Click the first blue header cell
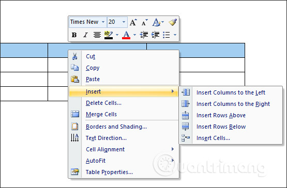The height and width of the screenshot is (188, 287). tap(24, 51)
